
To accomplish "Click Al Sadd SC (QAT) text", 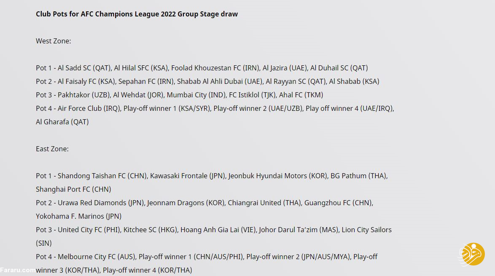I will (x=84, y=68).
